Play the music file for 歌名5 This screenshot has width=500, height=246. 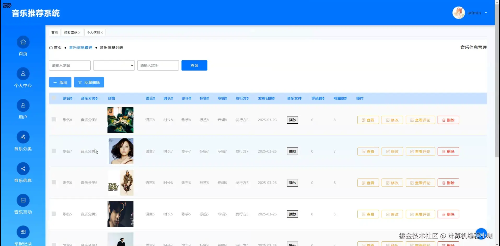[293, 214]
